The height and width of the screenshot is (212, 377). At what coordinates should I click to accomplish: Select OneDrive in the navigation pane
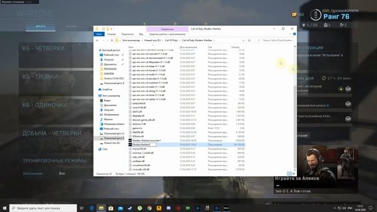point(107,90)
